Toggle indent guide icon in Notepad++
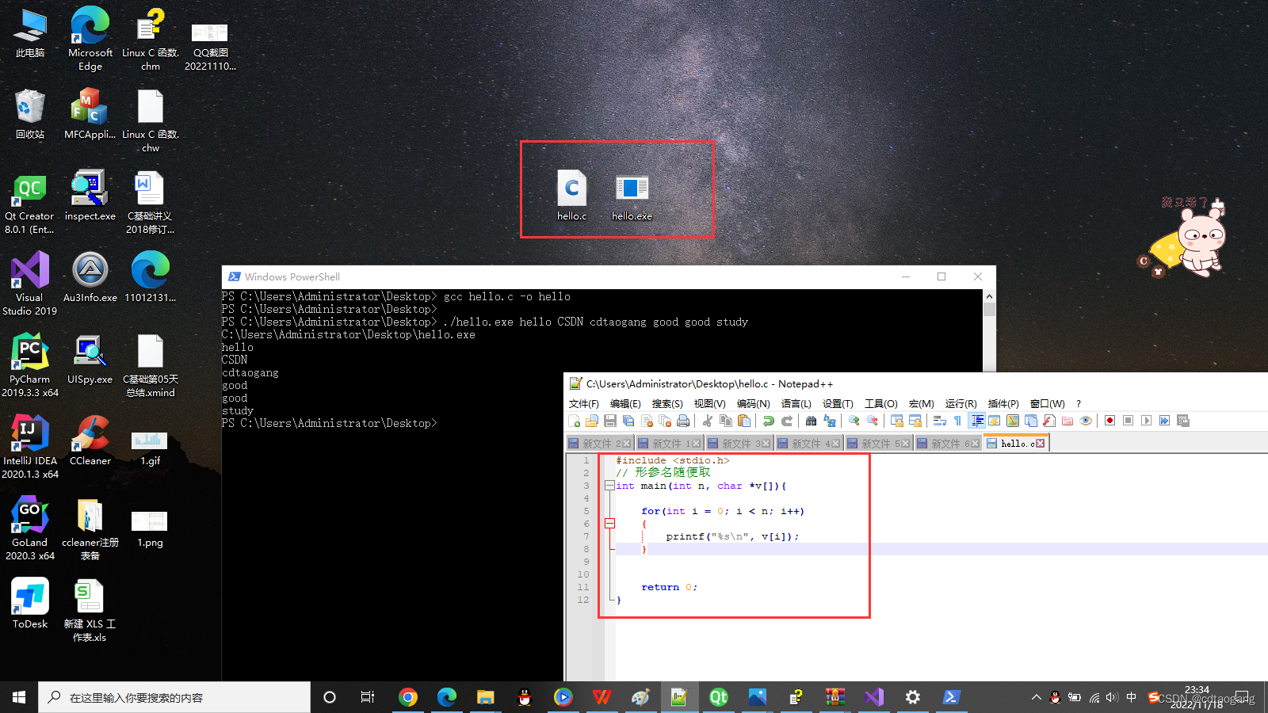This screenshot has width=1268, height=713. tap(977, 421)
